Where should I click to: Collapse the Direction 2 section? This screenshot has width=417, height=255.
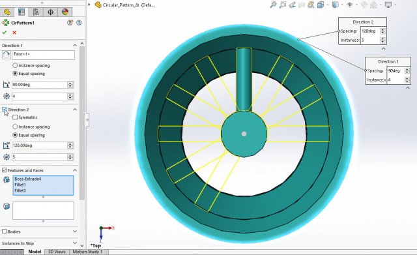coord(75,110)
